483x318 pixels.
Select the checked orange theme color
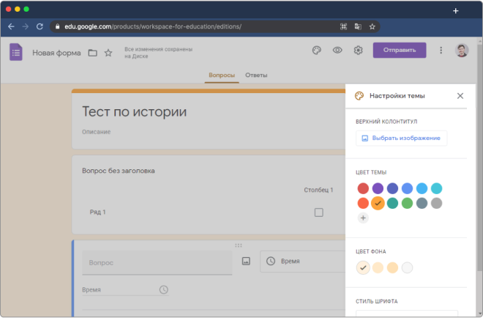click(378, 203)
